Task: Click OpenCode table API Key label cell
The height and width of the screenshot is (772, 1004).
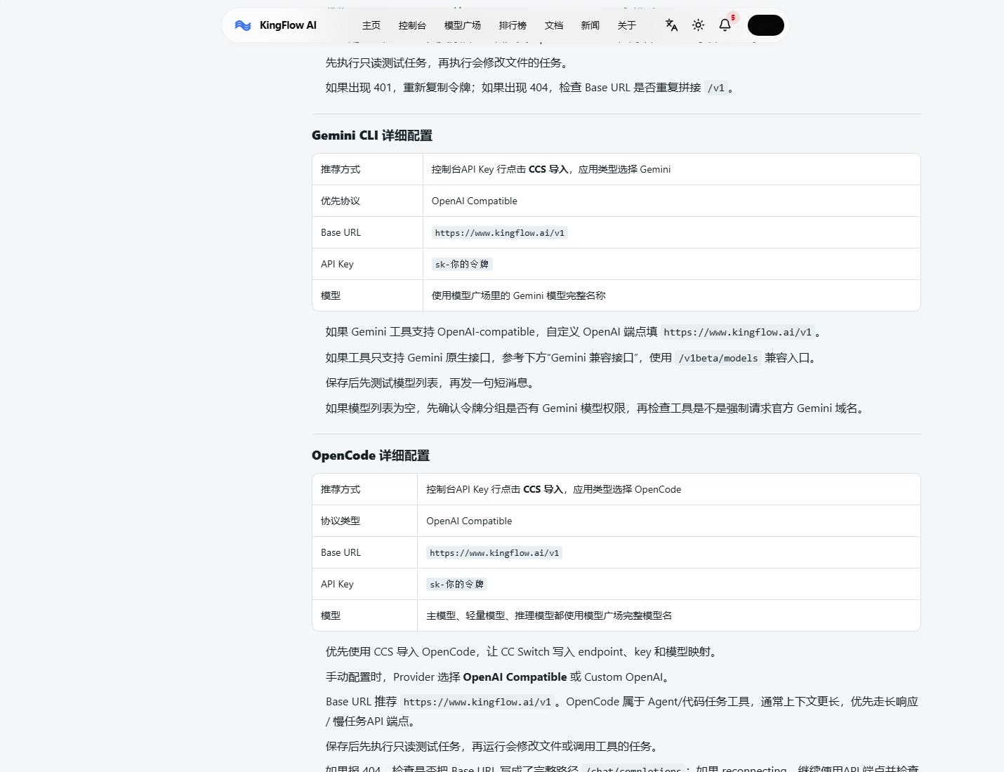Action: (x=365, y=584)
